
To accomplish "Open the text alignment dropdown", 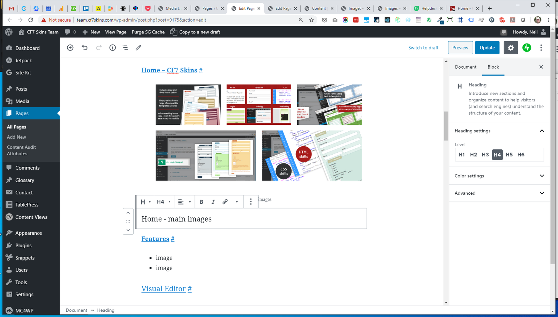I will pos(184,202).
